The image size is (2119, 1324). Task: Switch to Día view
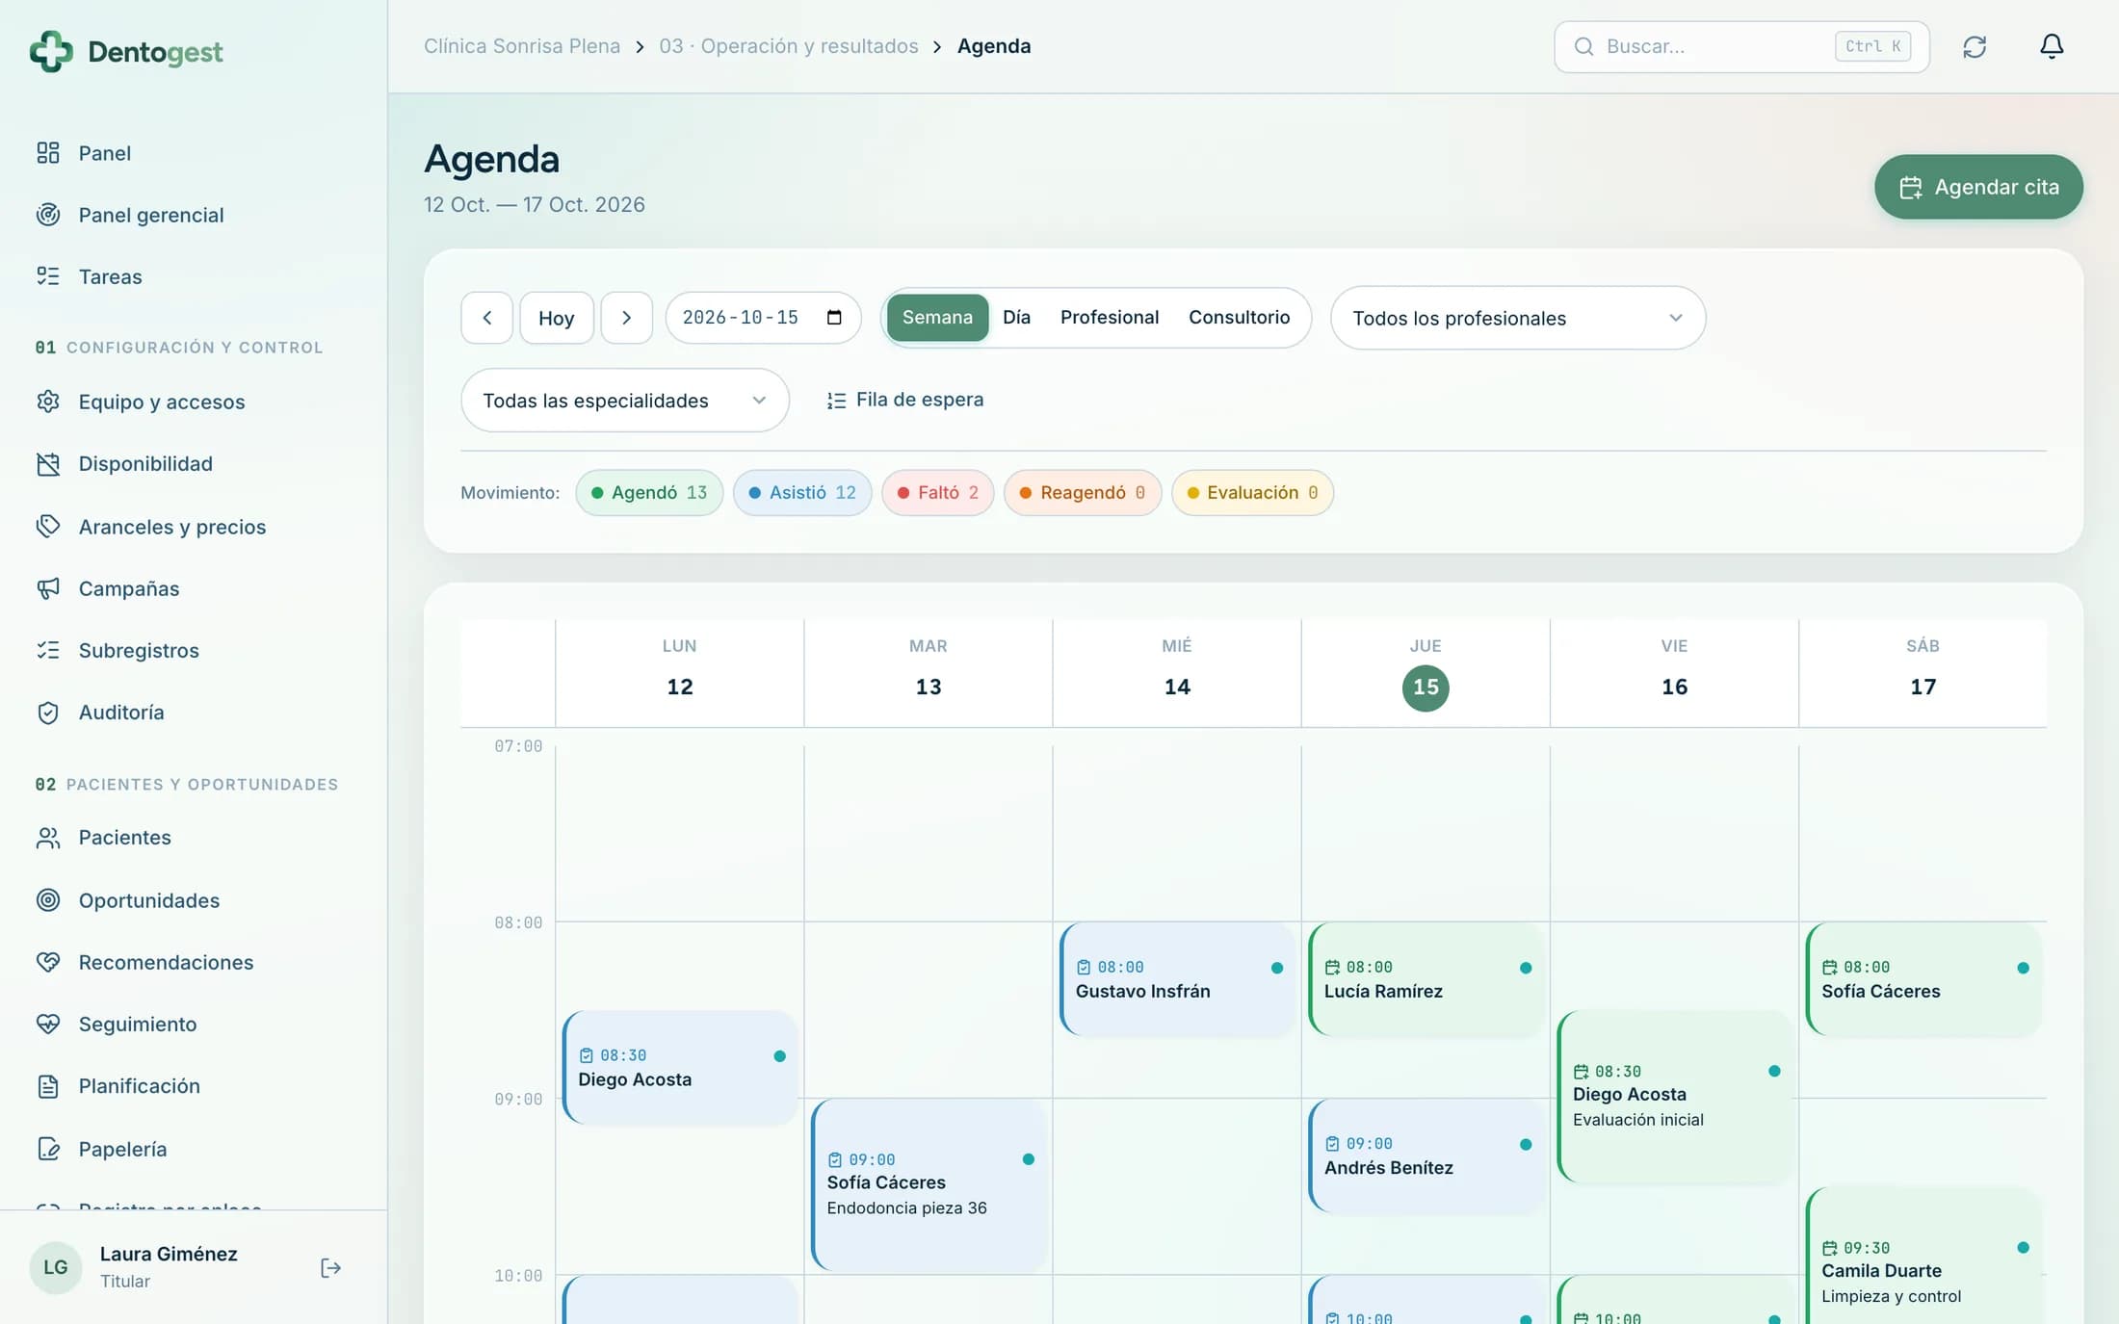[1016, 318]
